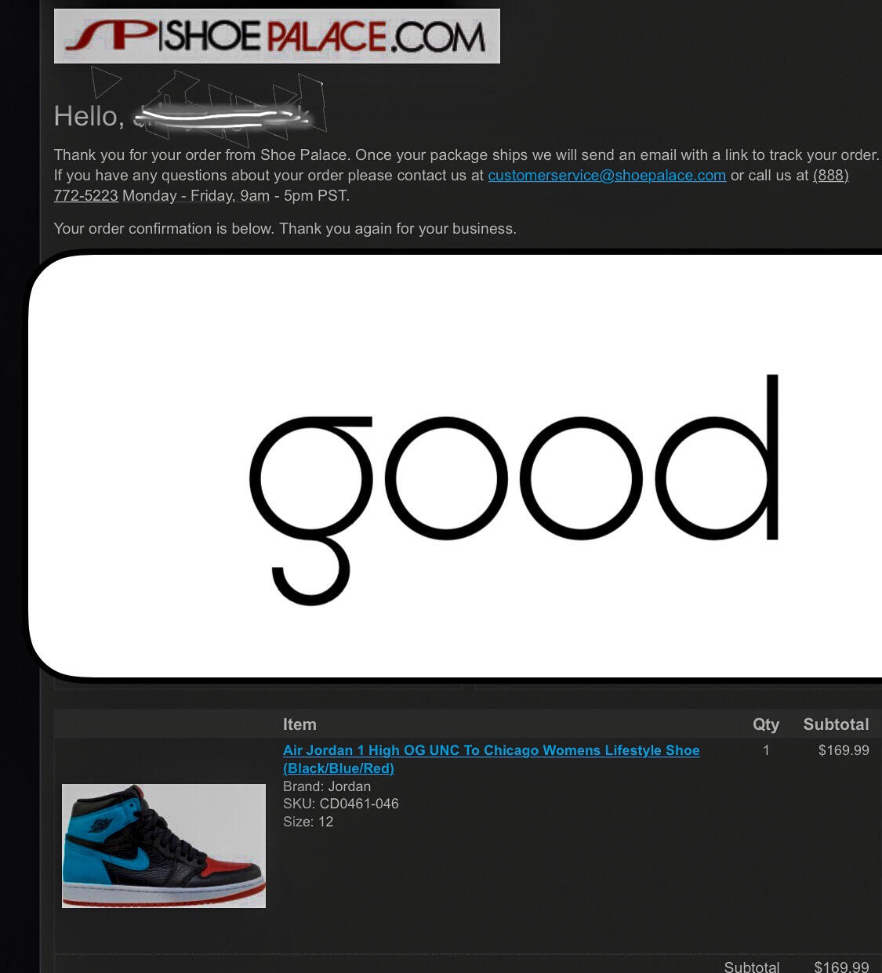
Task: Click the Jordan sneaker product thumbnail
Action: coord(164,846)
